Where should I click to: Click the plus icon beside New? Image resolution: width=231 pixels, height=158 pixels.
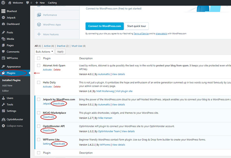click(x=37, y=3)
